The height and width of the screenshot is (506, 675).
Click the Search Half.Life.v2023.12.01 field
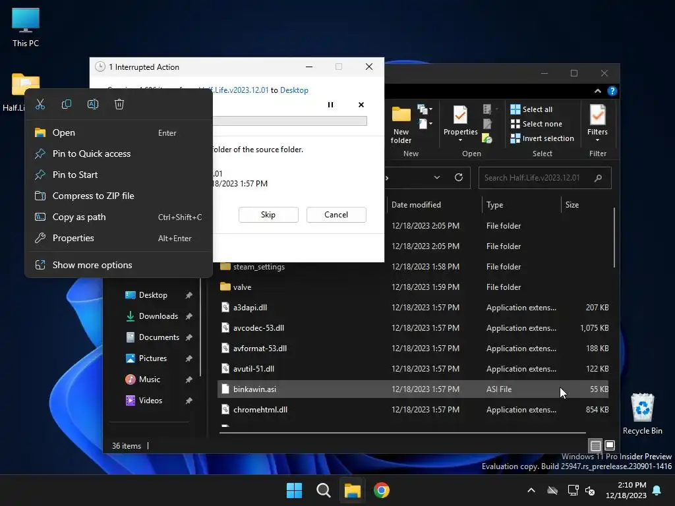(545, 178)
